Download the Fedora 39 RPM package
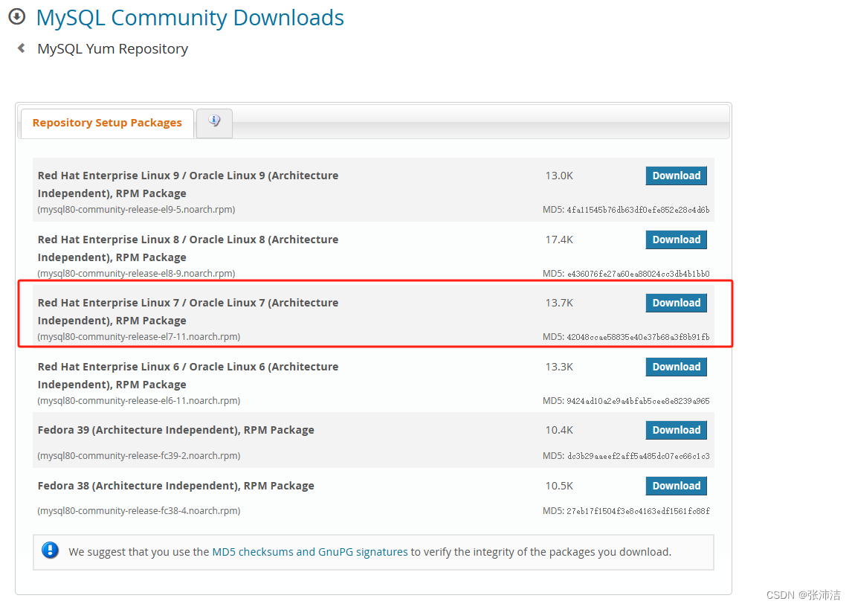The width and height of the screenshot is (852, 607). pyautogui.click(x=676, y=430)
